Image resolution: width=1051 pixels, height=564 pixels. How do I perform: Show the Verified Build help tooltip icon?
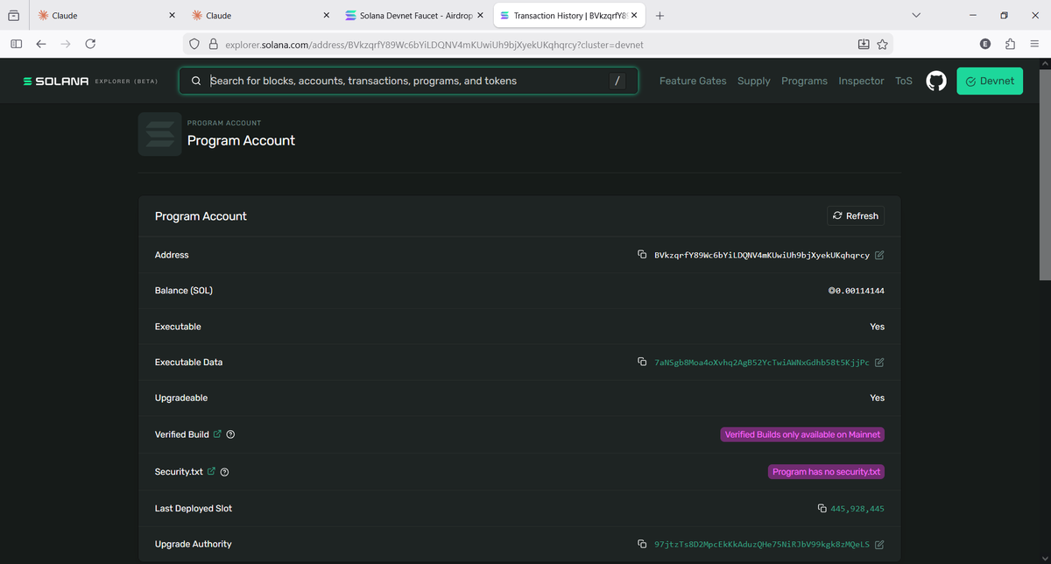click(230, 434)
